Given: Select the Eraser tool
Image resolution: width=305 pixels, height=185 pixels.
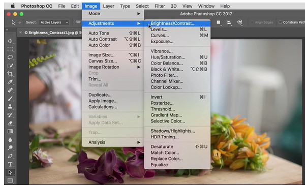Looking at the screenshot, I should [10, 123].
